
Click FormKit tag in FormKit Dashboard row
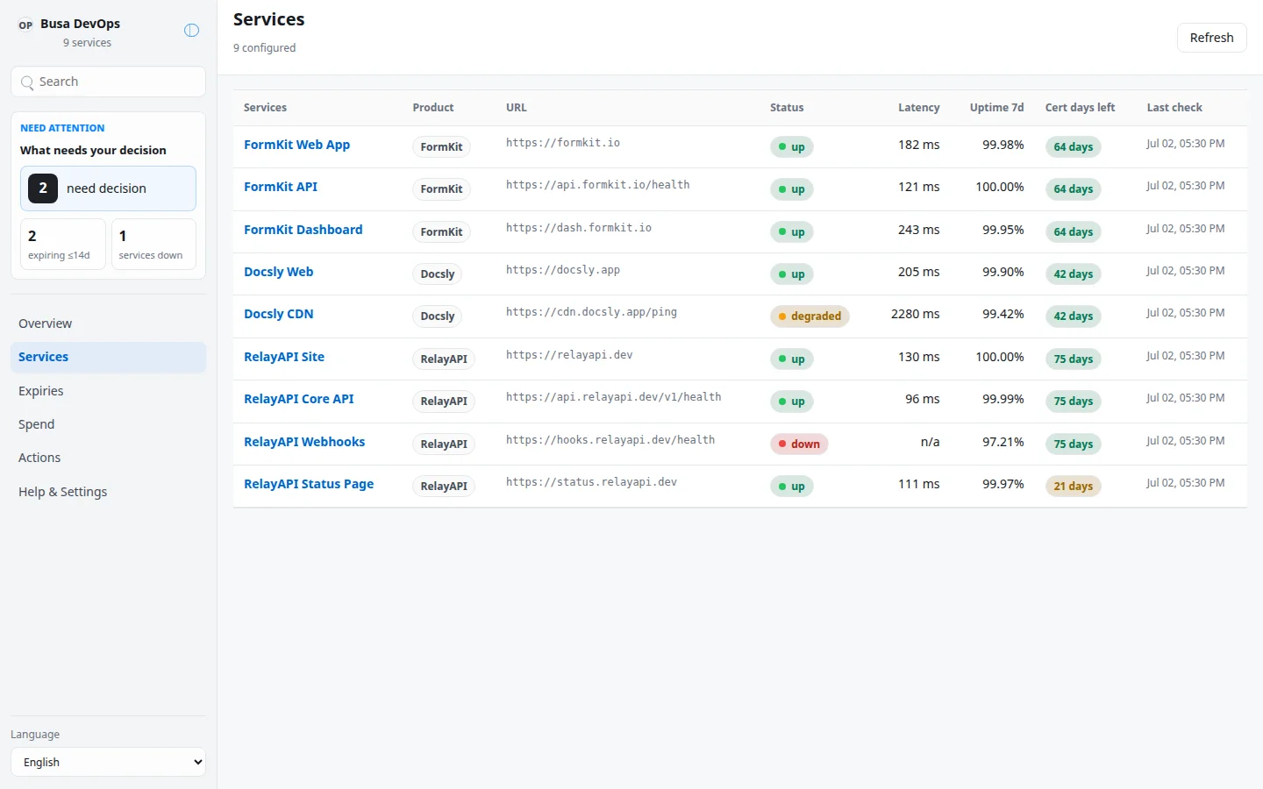[441, 232]
